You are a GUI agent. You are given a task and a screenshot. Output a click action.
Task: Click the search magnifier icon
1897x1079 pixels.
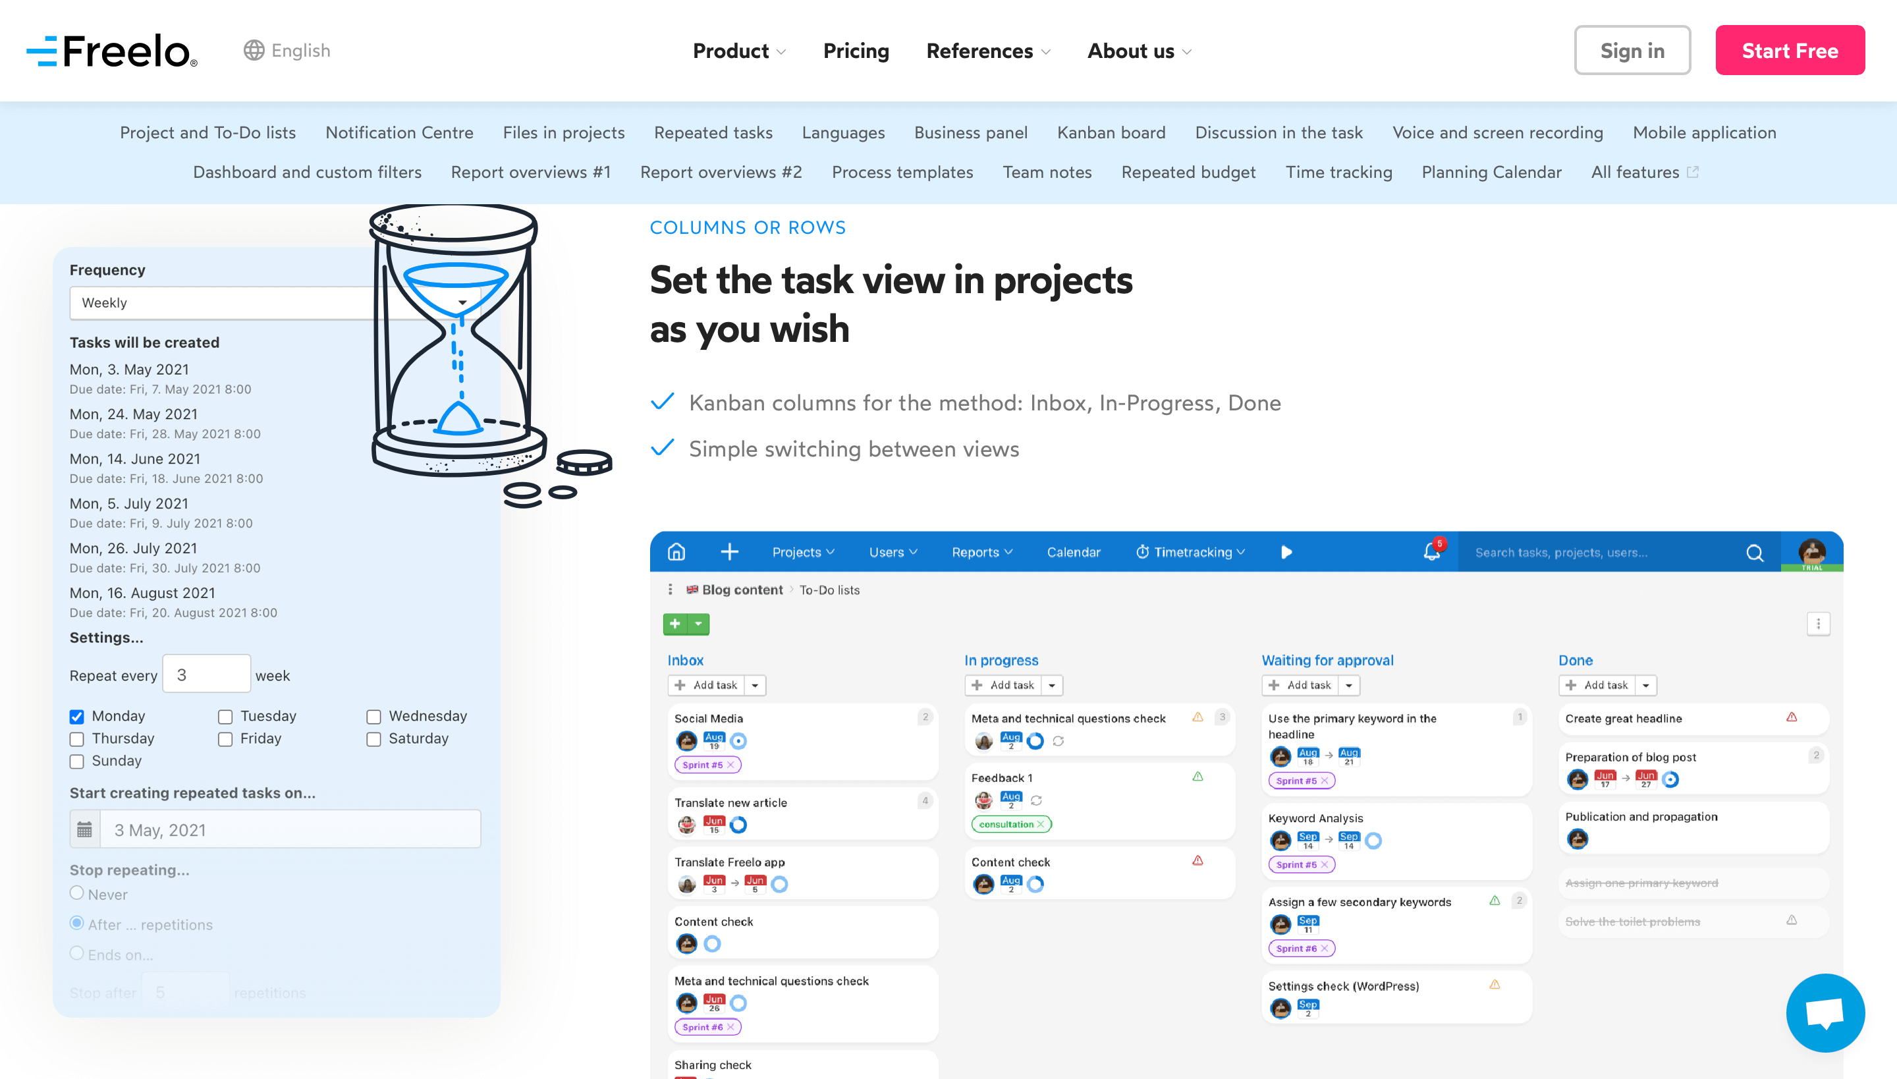1755,553
